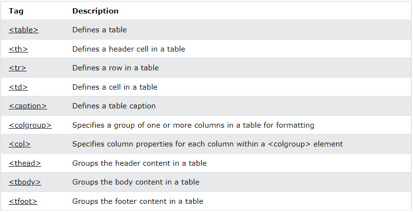Viewport: 413px width, 212px height.
Task: Click 'Specifies column properties' description text
Action: [208, 144]
